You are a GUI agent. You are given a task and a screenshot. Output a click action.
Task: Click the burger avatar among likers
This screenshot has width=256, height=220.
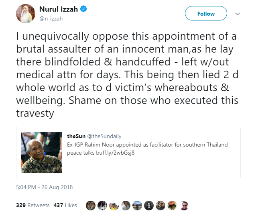pos(172,205)
